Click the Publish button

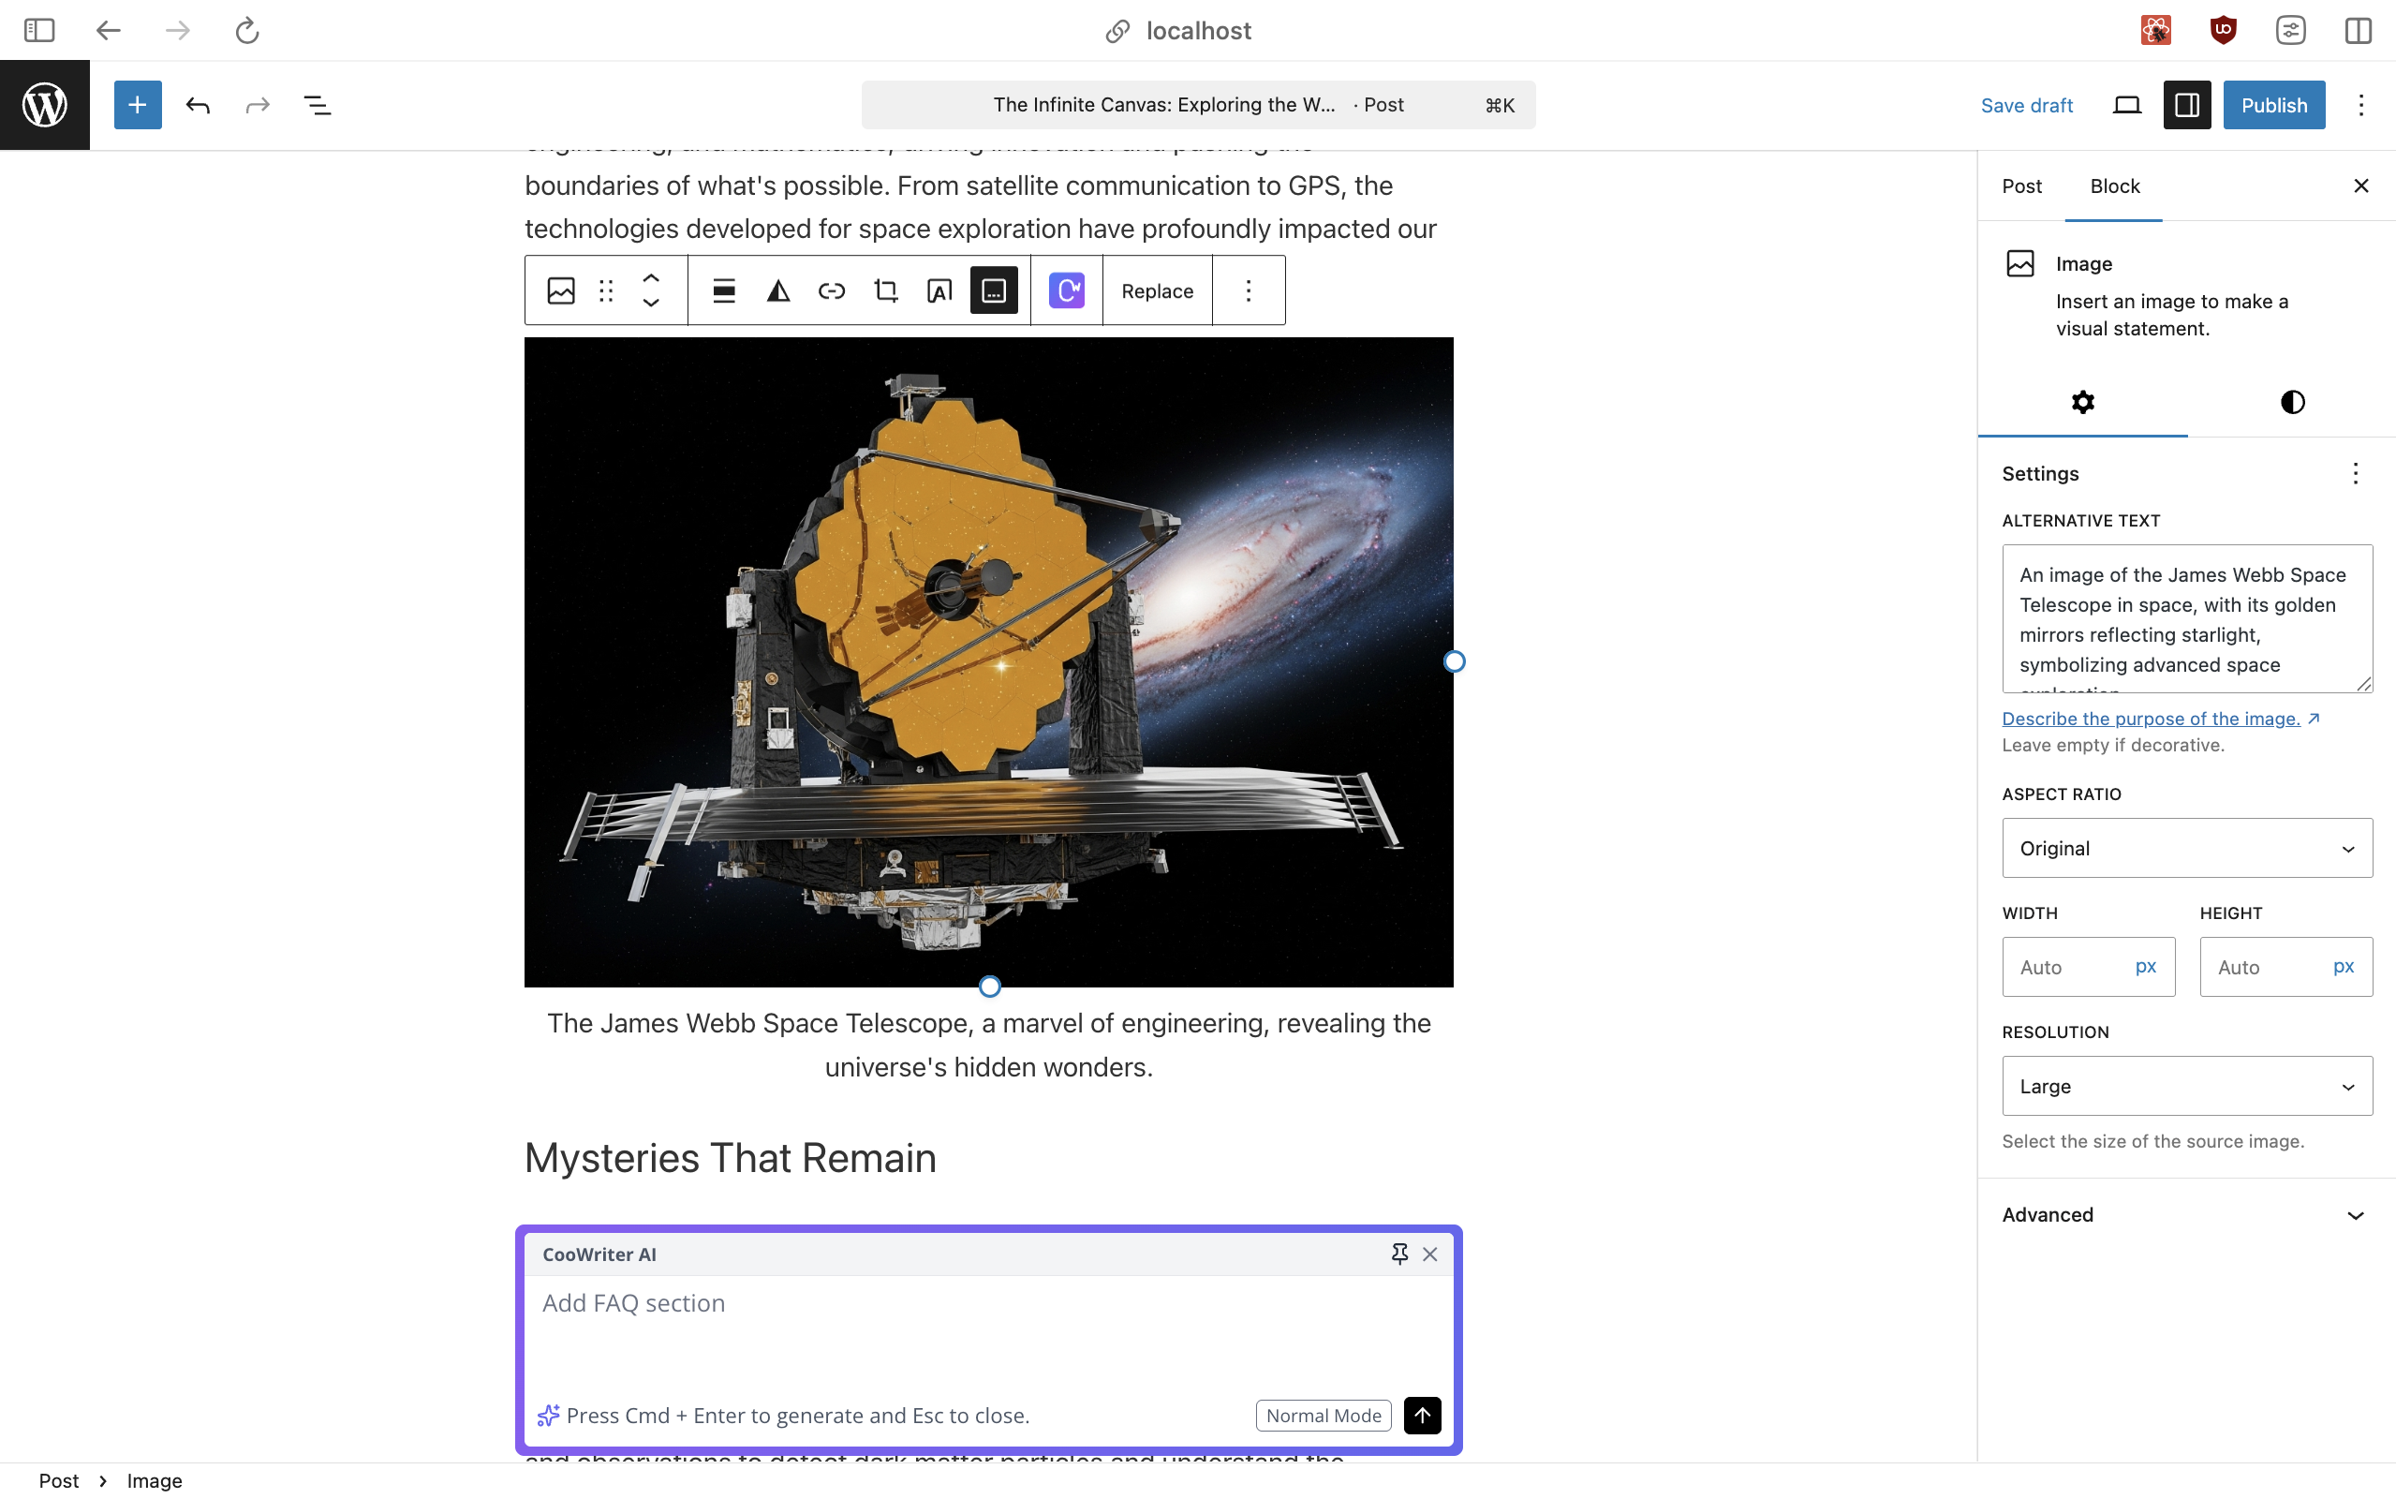click(2273, 105)
